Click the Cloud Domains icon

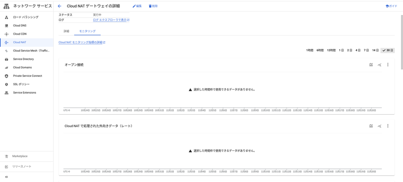click(x=7, y=67)
